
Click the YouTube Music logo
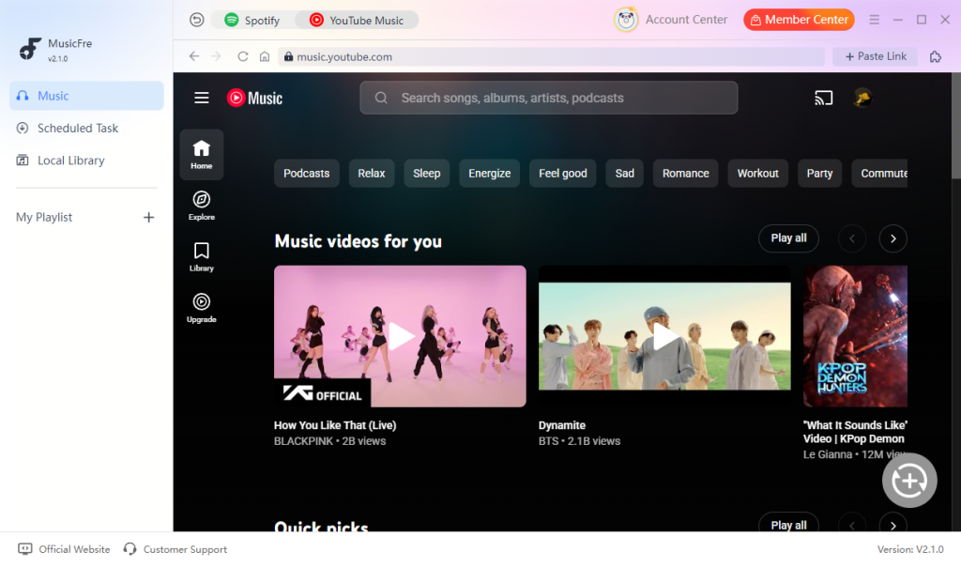254,98
